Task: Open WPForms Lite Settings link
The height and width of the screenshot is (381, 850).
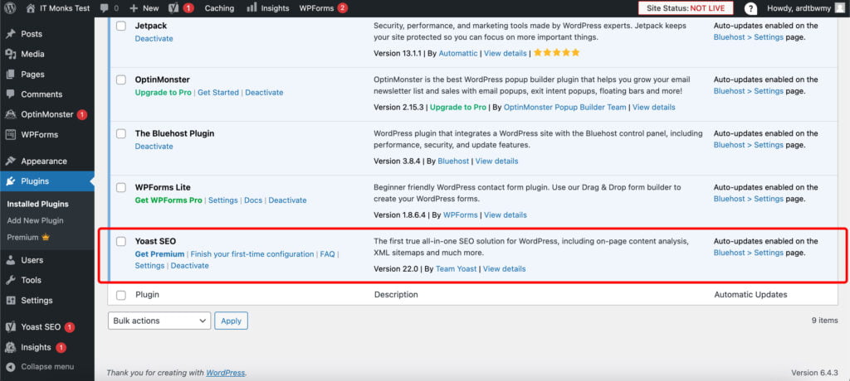Action: coord(222,200)
